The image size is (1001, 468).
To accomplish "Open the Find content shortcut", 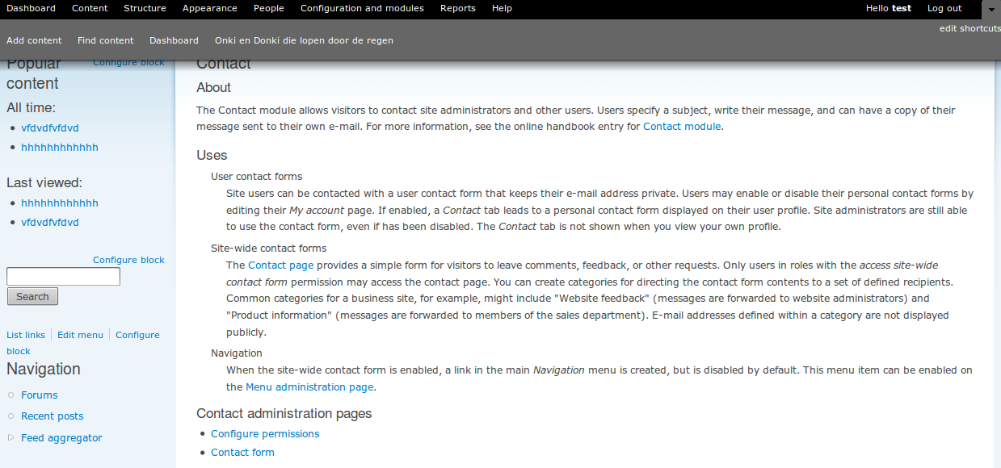I will point(106,40).
